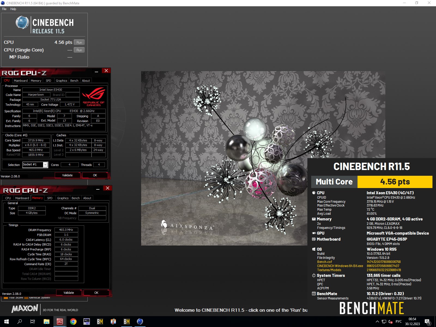Switch the РУС input language indicator
The height and width of the screenshot is (327, 436).
(x=399, y=322)
